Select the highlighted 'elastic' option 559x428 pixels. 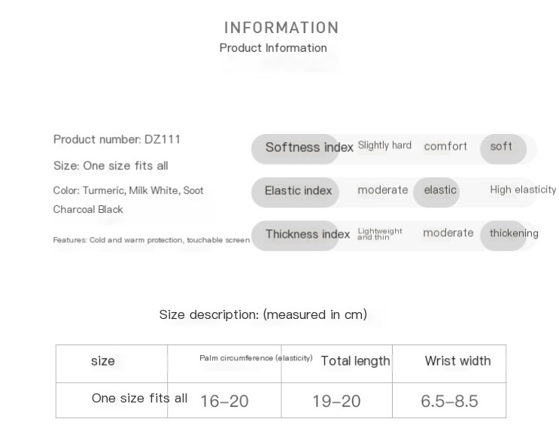(x=440, y=190)
